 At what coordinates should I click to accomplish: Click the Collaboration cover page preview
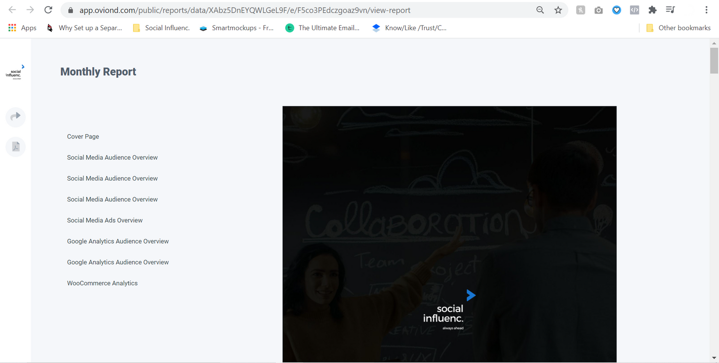click(449, 234)
